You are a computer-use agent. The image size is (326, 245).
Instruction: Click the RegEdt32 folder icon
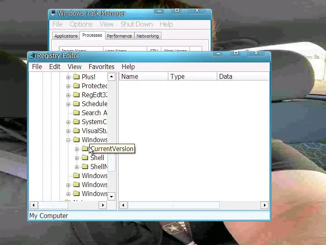click(77, 95)
